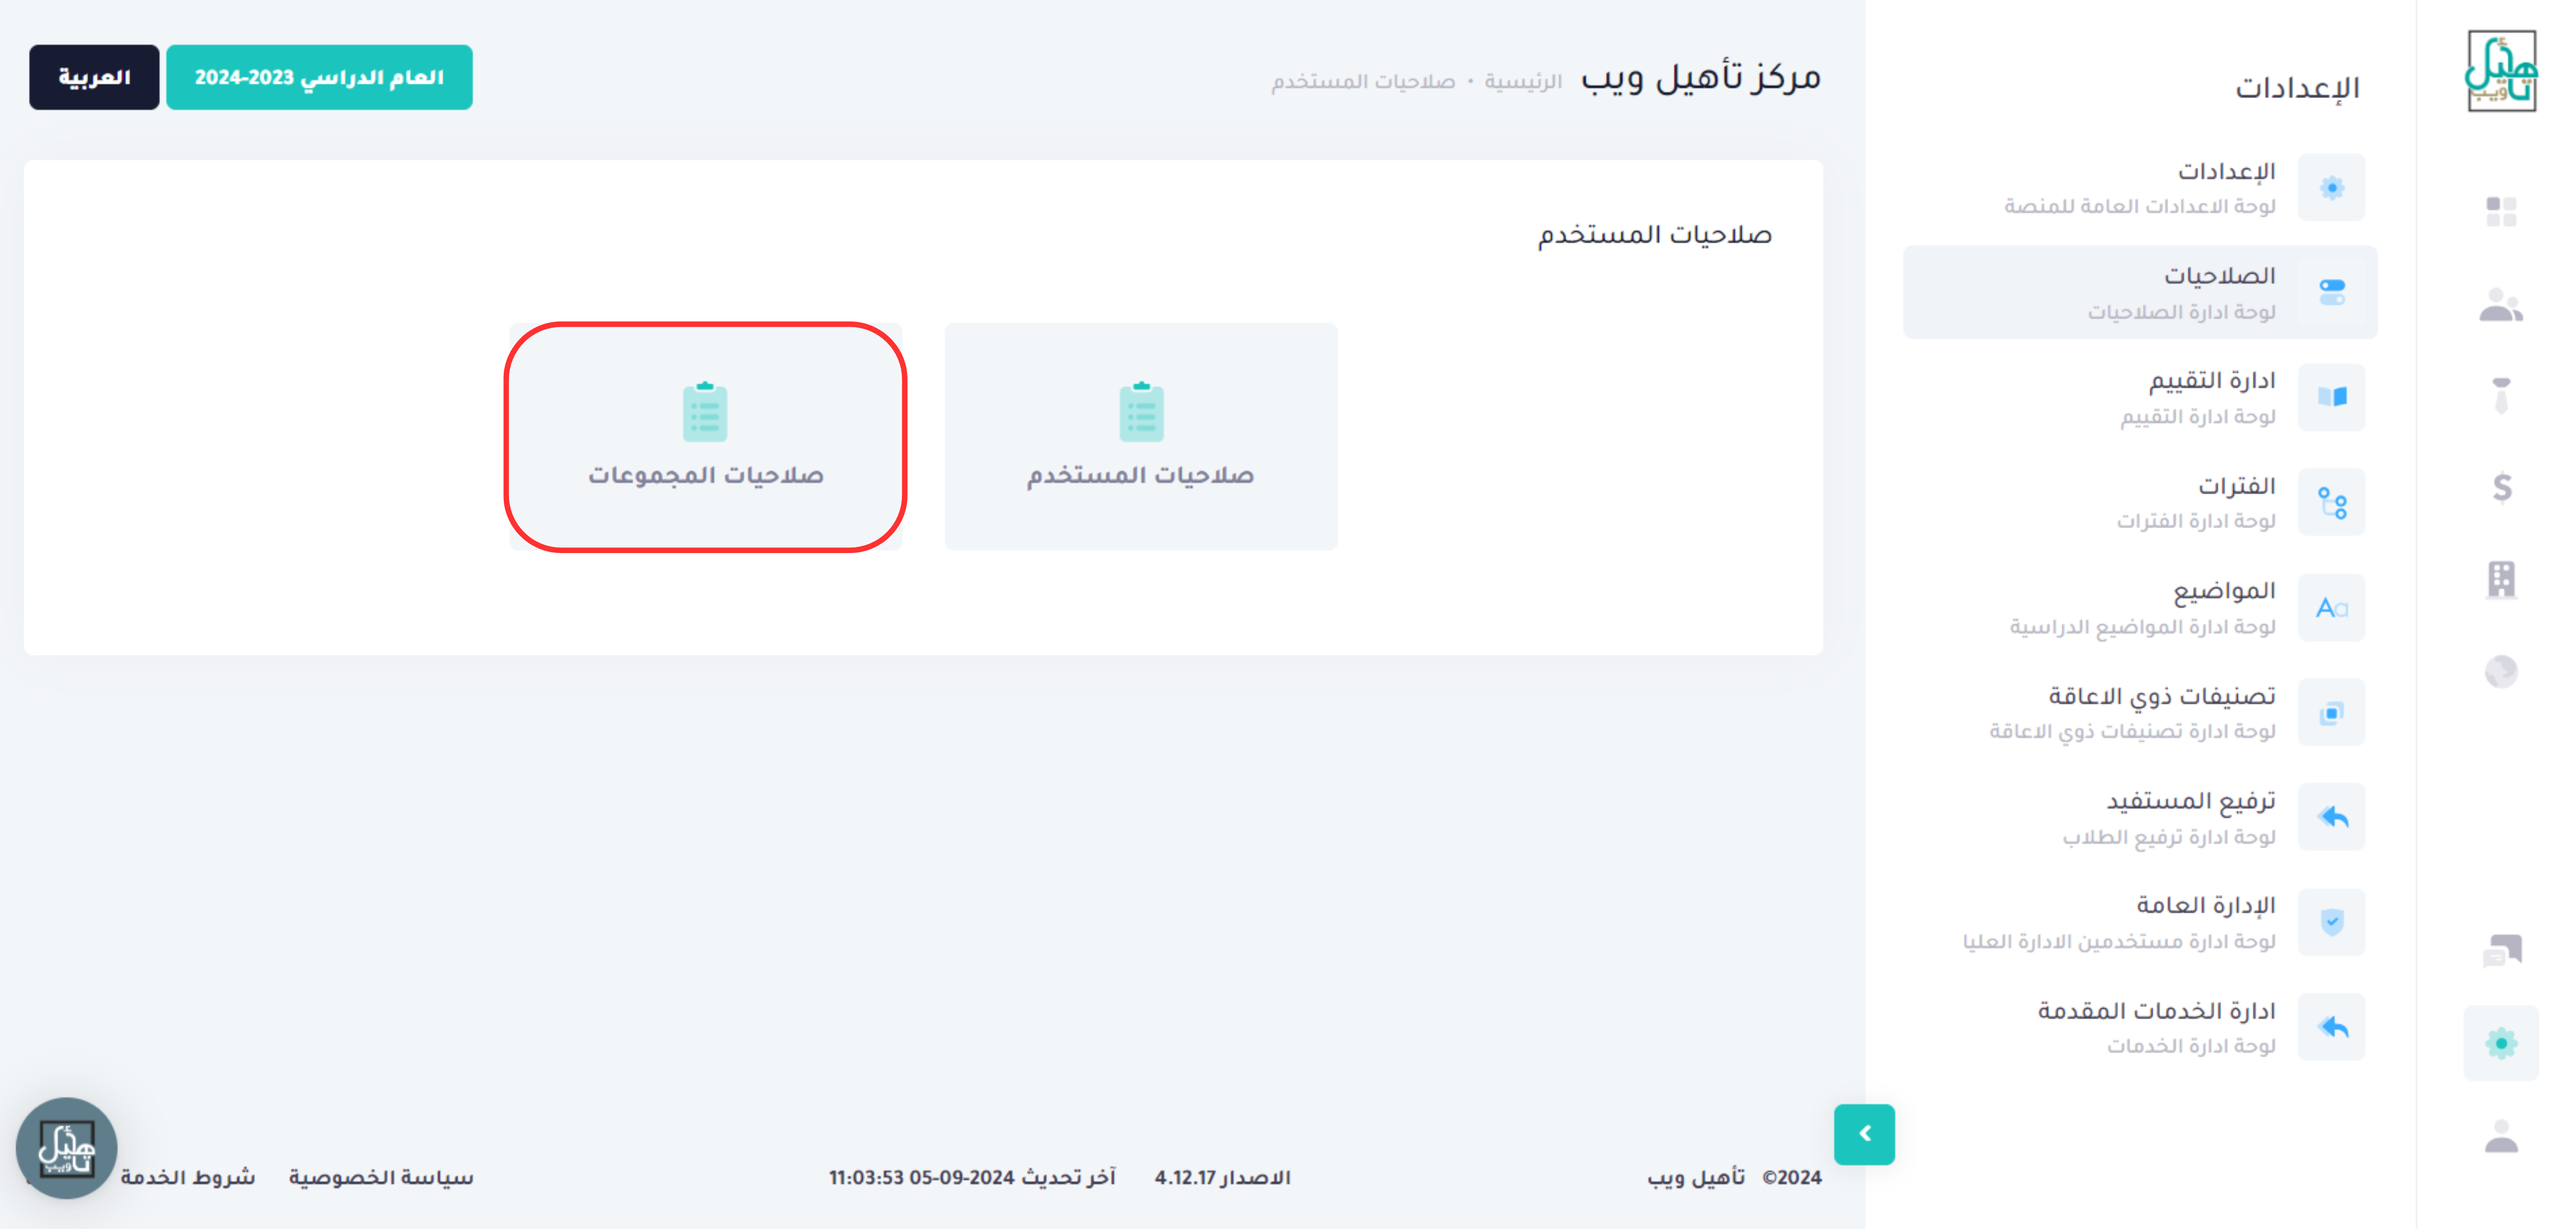Open the floating chat widget with logo
2576x1229 pixels.
(66, 1148)
